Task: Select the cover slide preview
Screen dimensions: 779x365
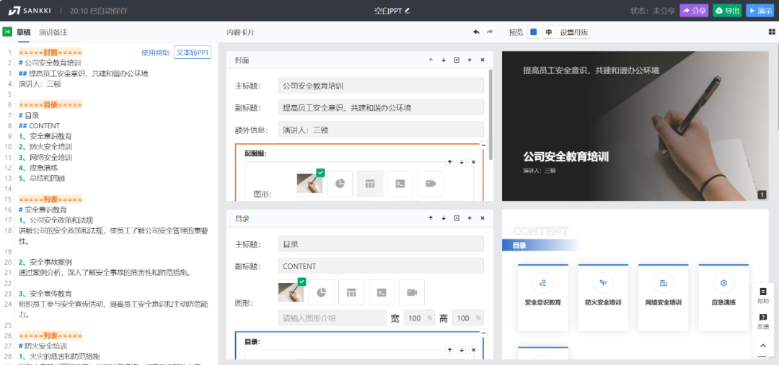Action: click(635, 126)
